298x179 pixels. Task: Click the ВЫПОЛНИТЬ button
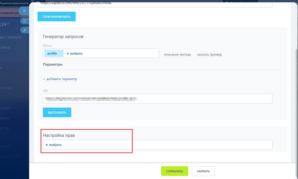57,112
